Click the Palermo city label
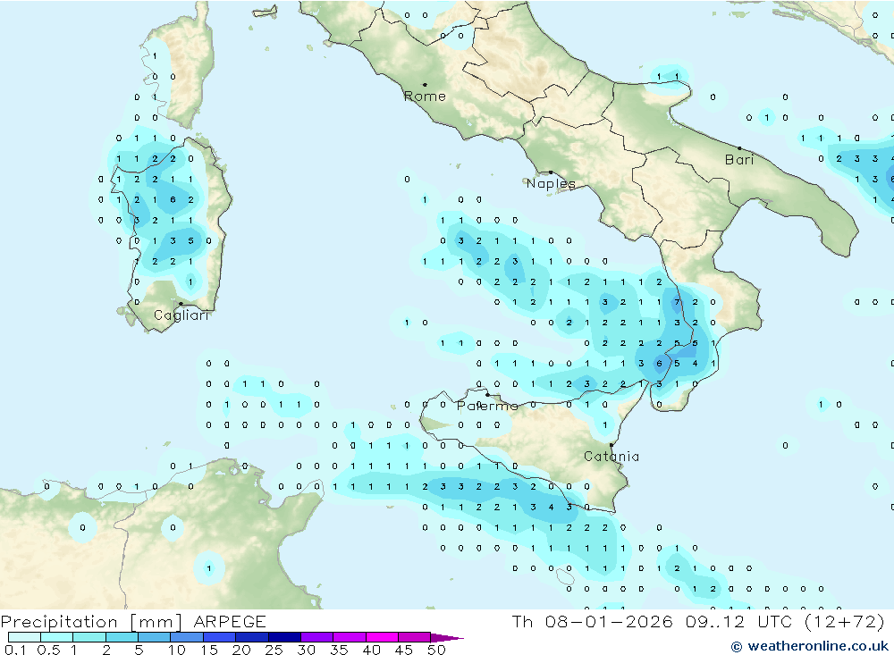Image resolution: width=894 pixels, height=655 pixels. pyautogui.click(x=487, y=406)
